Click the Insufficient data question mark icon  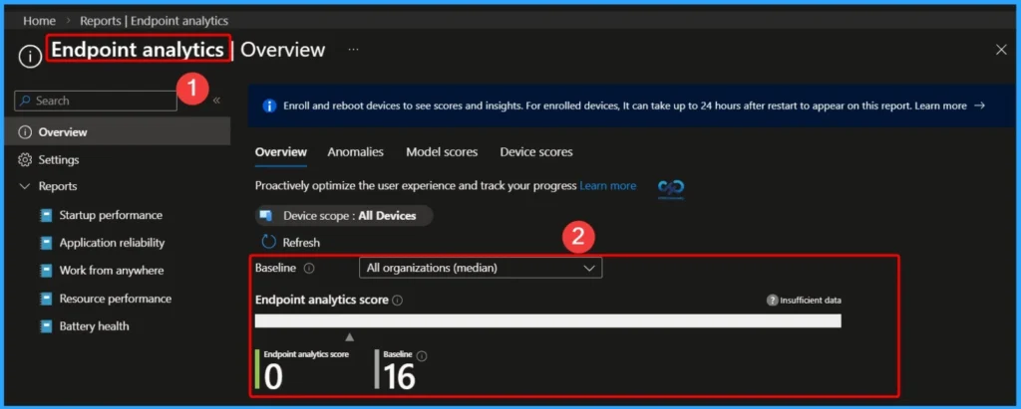(773, 301)
